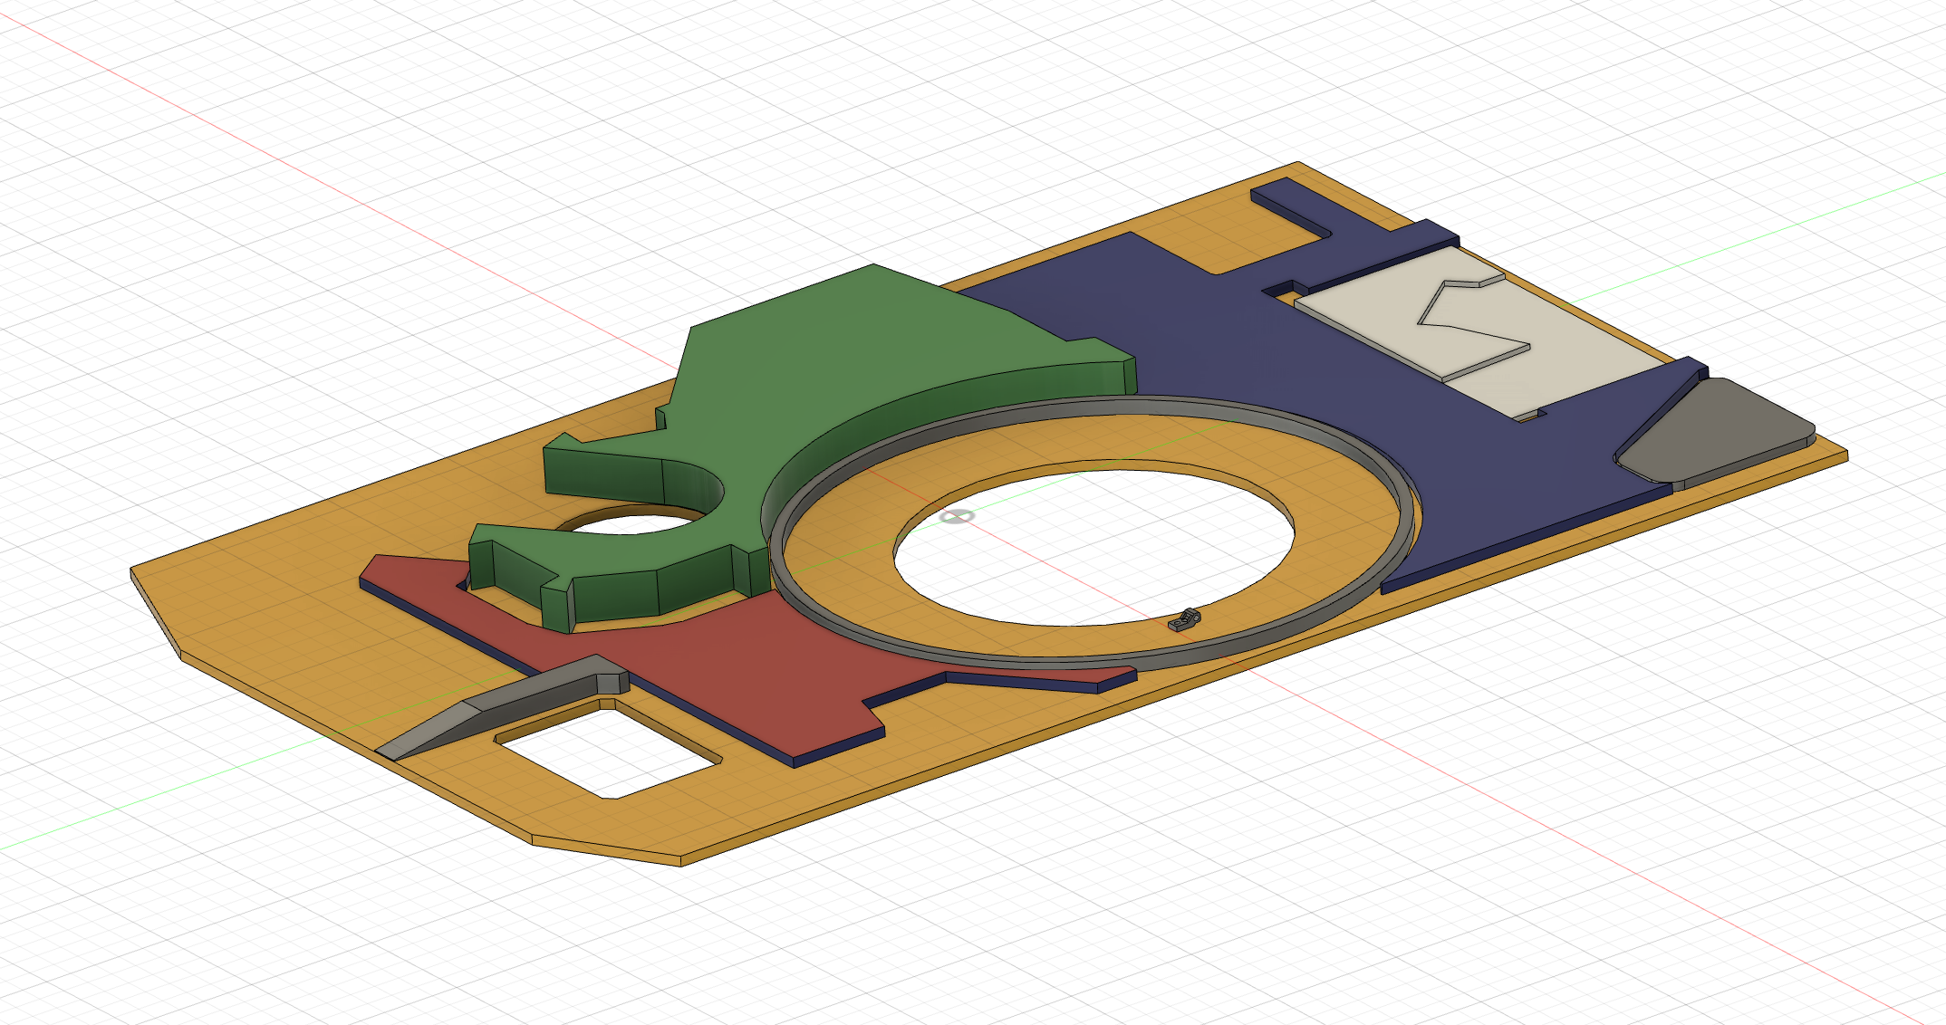This screenshot has height=1025, width=1946.
Task: Select the small gray origin circle marker
Action: 957,516
